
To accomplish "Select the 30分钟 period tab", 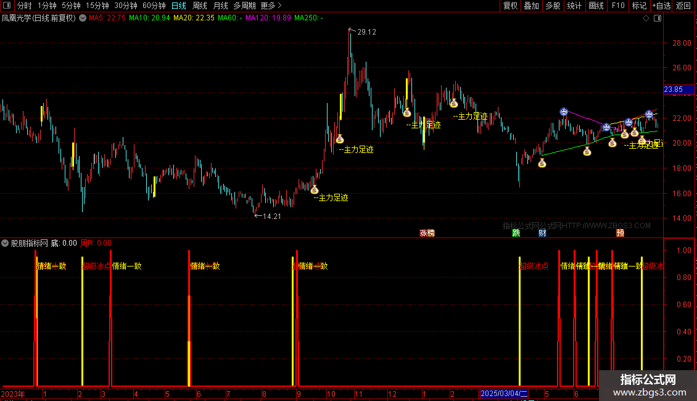I will [126, 6].
